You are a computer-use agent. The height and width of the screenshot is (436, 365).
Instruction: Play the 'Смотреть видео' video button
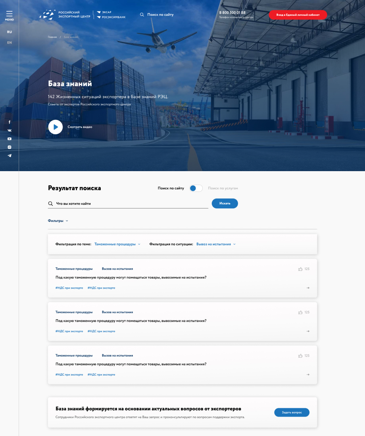click(56, 127)
